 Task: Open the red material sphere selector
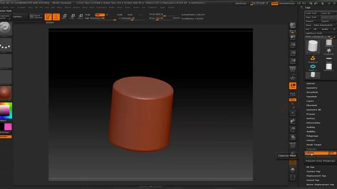(6, 92)
